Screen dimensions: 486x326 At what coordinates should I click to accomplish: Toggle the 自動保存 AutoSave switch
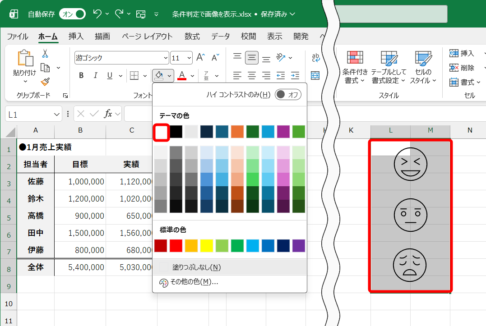coord(72,14)
